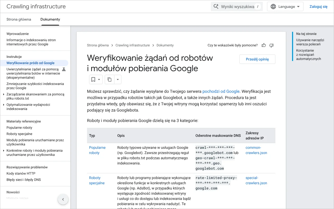The width and height of the screenshot is (334, 209).
Task: Open Zmniejszanie szybkości indeksowania przez Google
Action: (x=35, y=86)
